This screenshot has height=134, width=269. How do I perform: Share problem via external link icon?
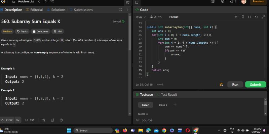pos(52,120)
